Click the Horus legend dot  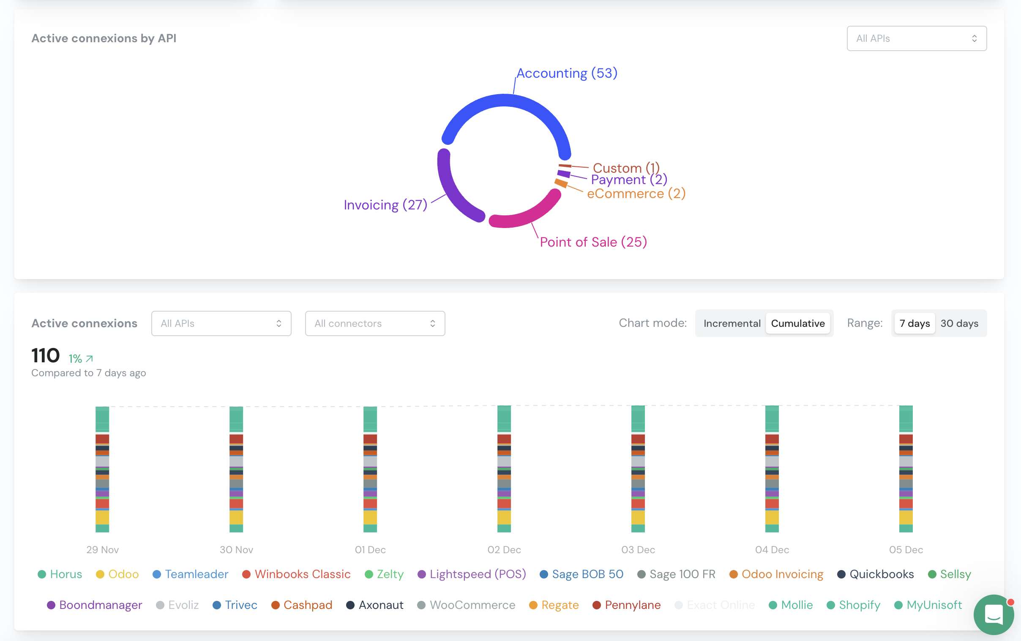pyautogui.click(x=41, y=574)
